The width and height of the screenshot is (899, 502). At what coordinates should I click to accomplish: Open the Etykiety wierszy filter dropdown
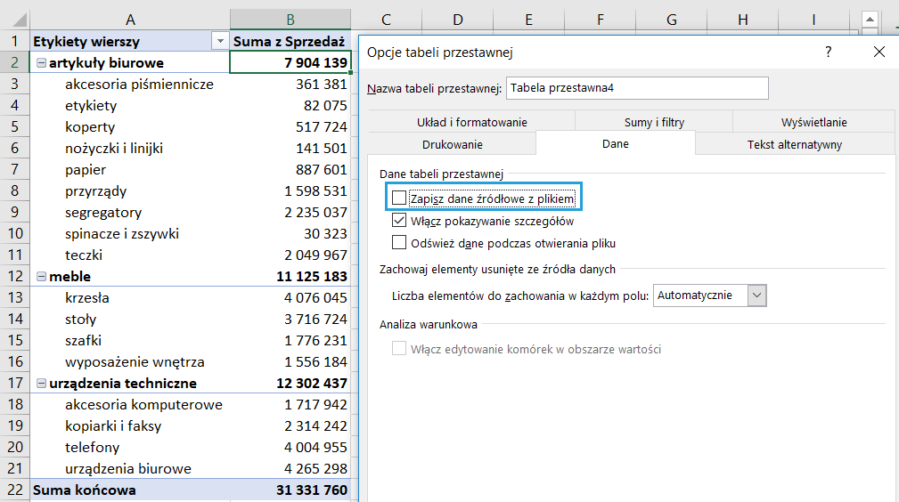pyautogui.click(x=219, y=42)
